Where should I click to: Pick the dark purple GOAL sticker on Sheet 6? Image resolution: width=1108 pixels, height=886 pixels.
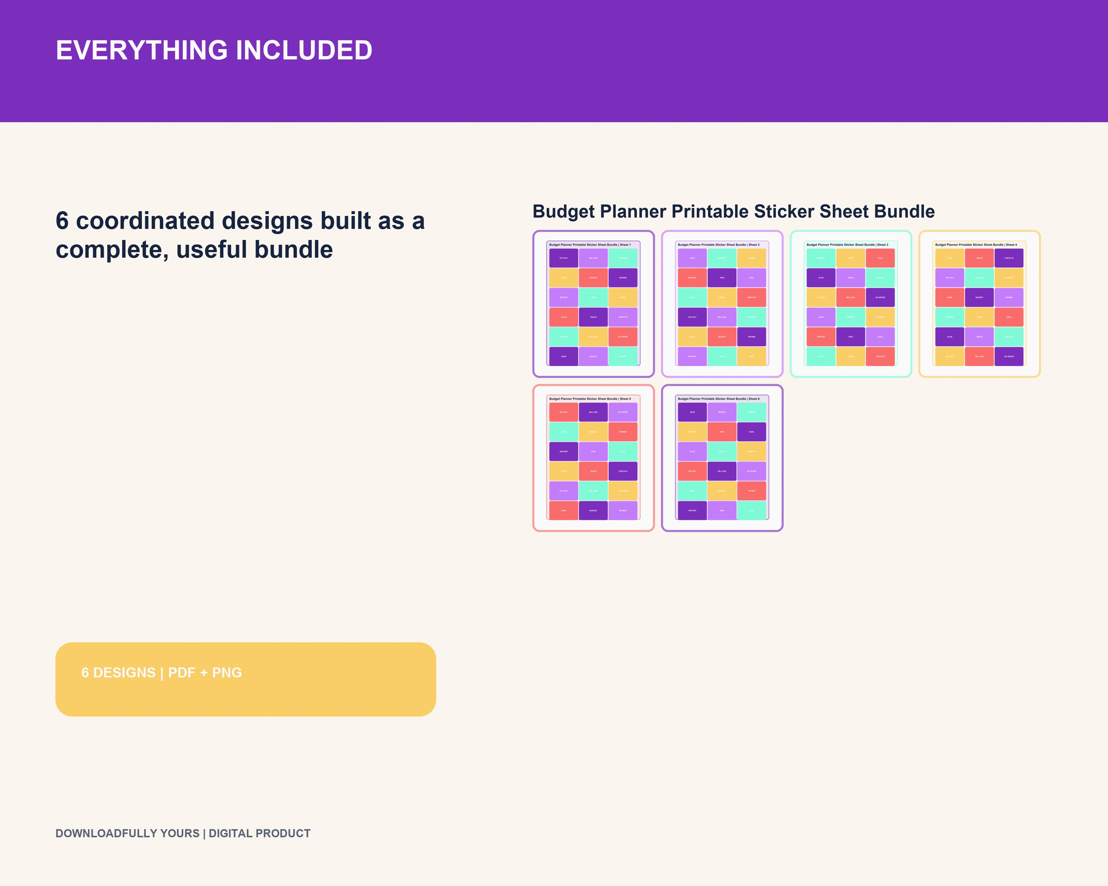[x=751, y=432]
